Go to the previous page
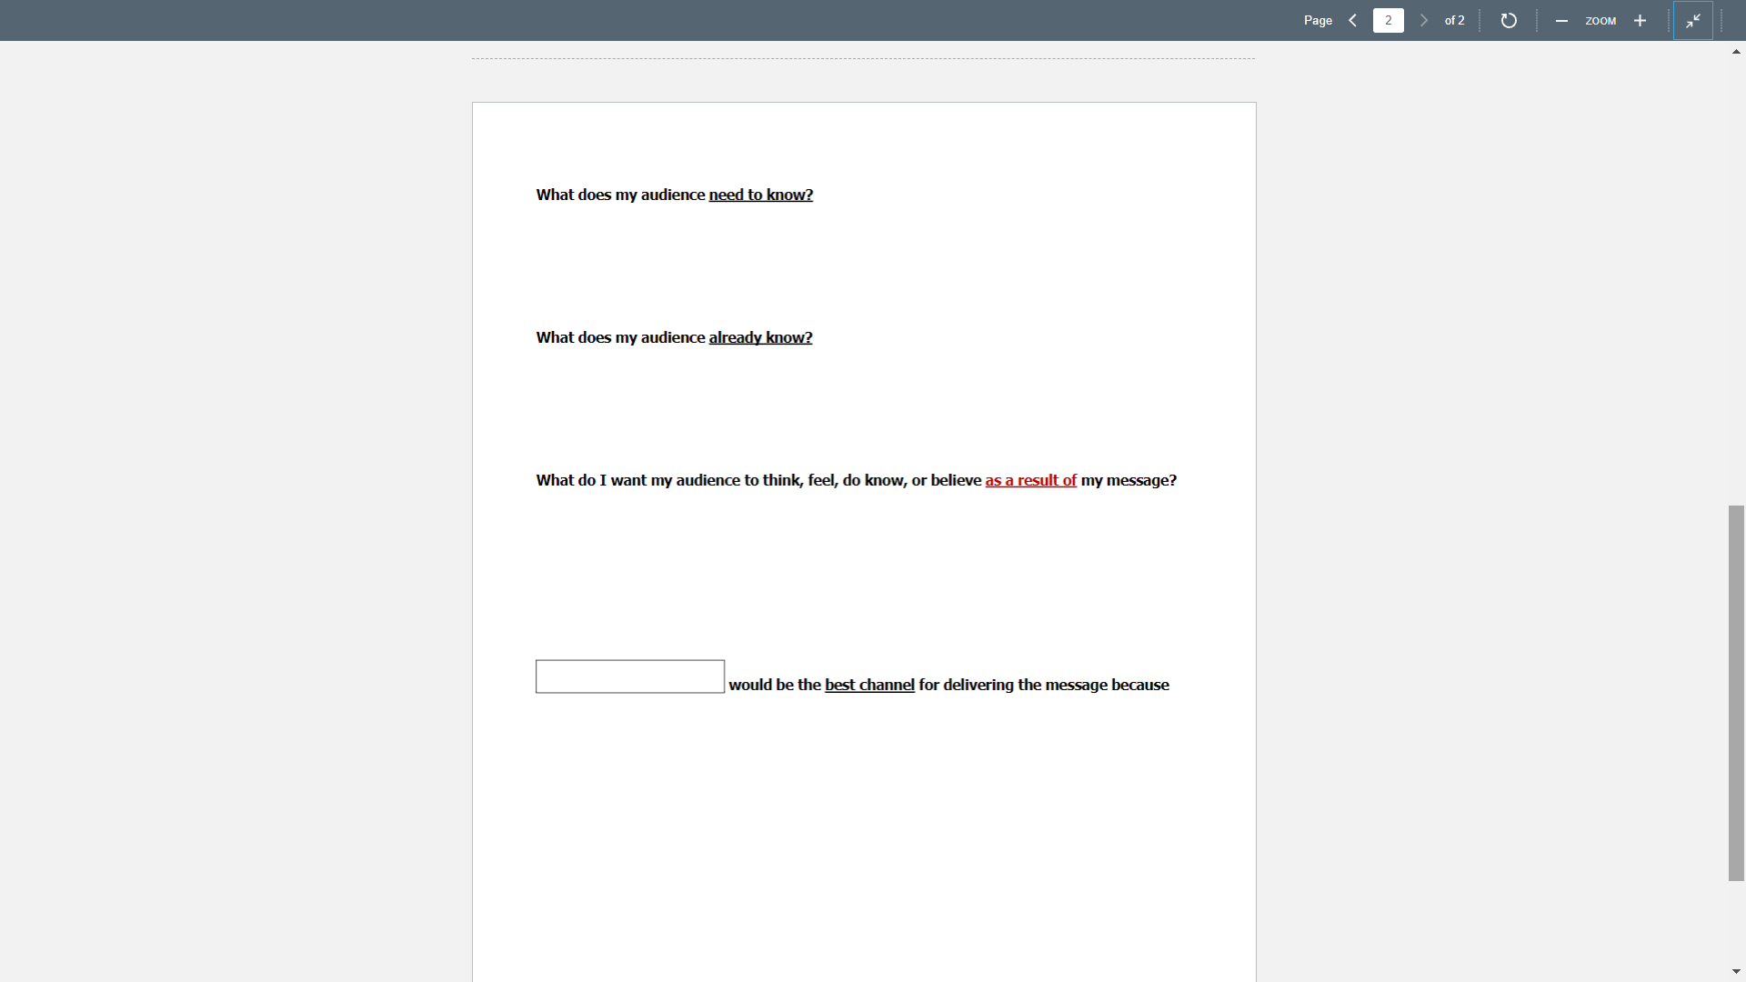The width and height of the screenshot is (1746, 982). [x=1352, y=20]
